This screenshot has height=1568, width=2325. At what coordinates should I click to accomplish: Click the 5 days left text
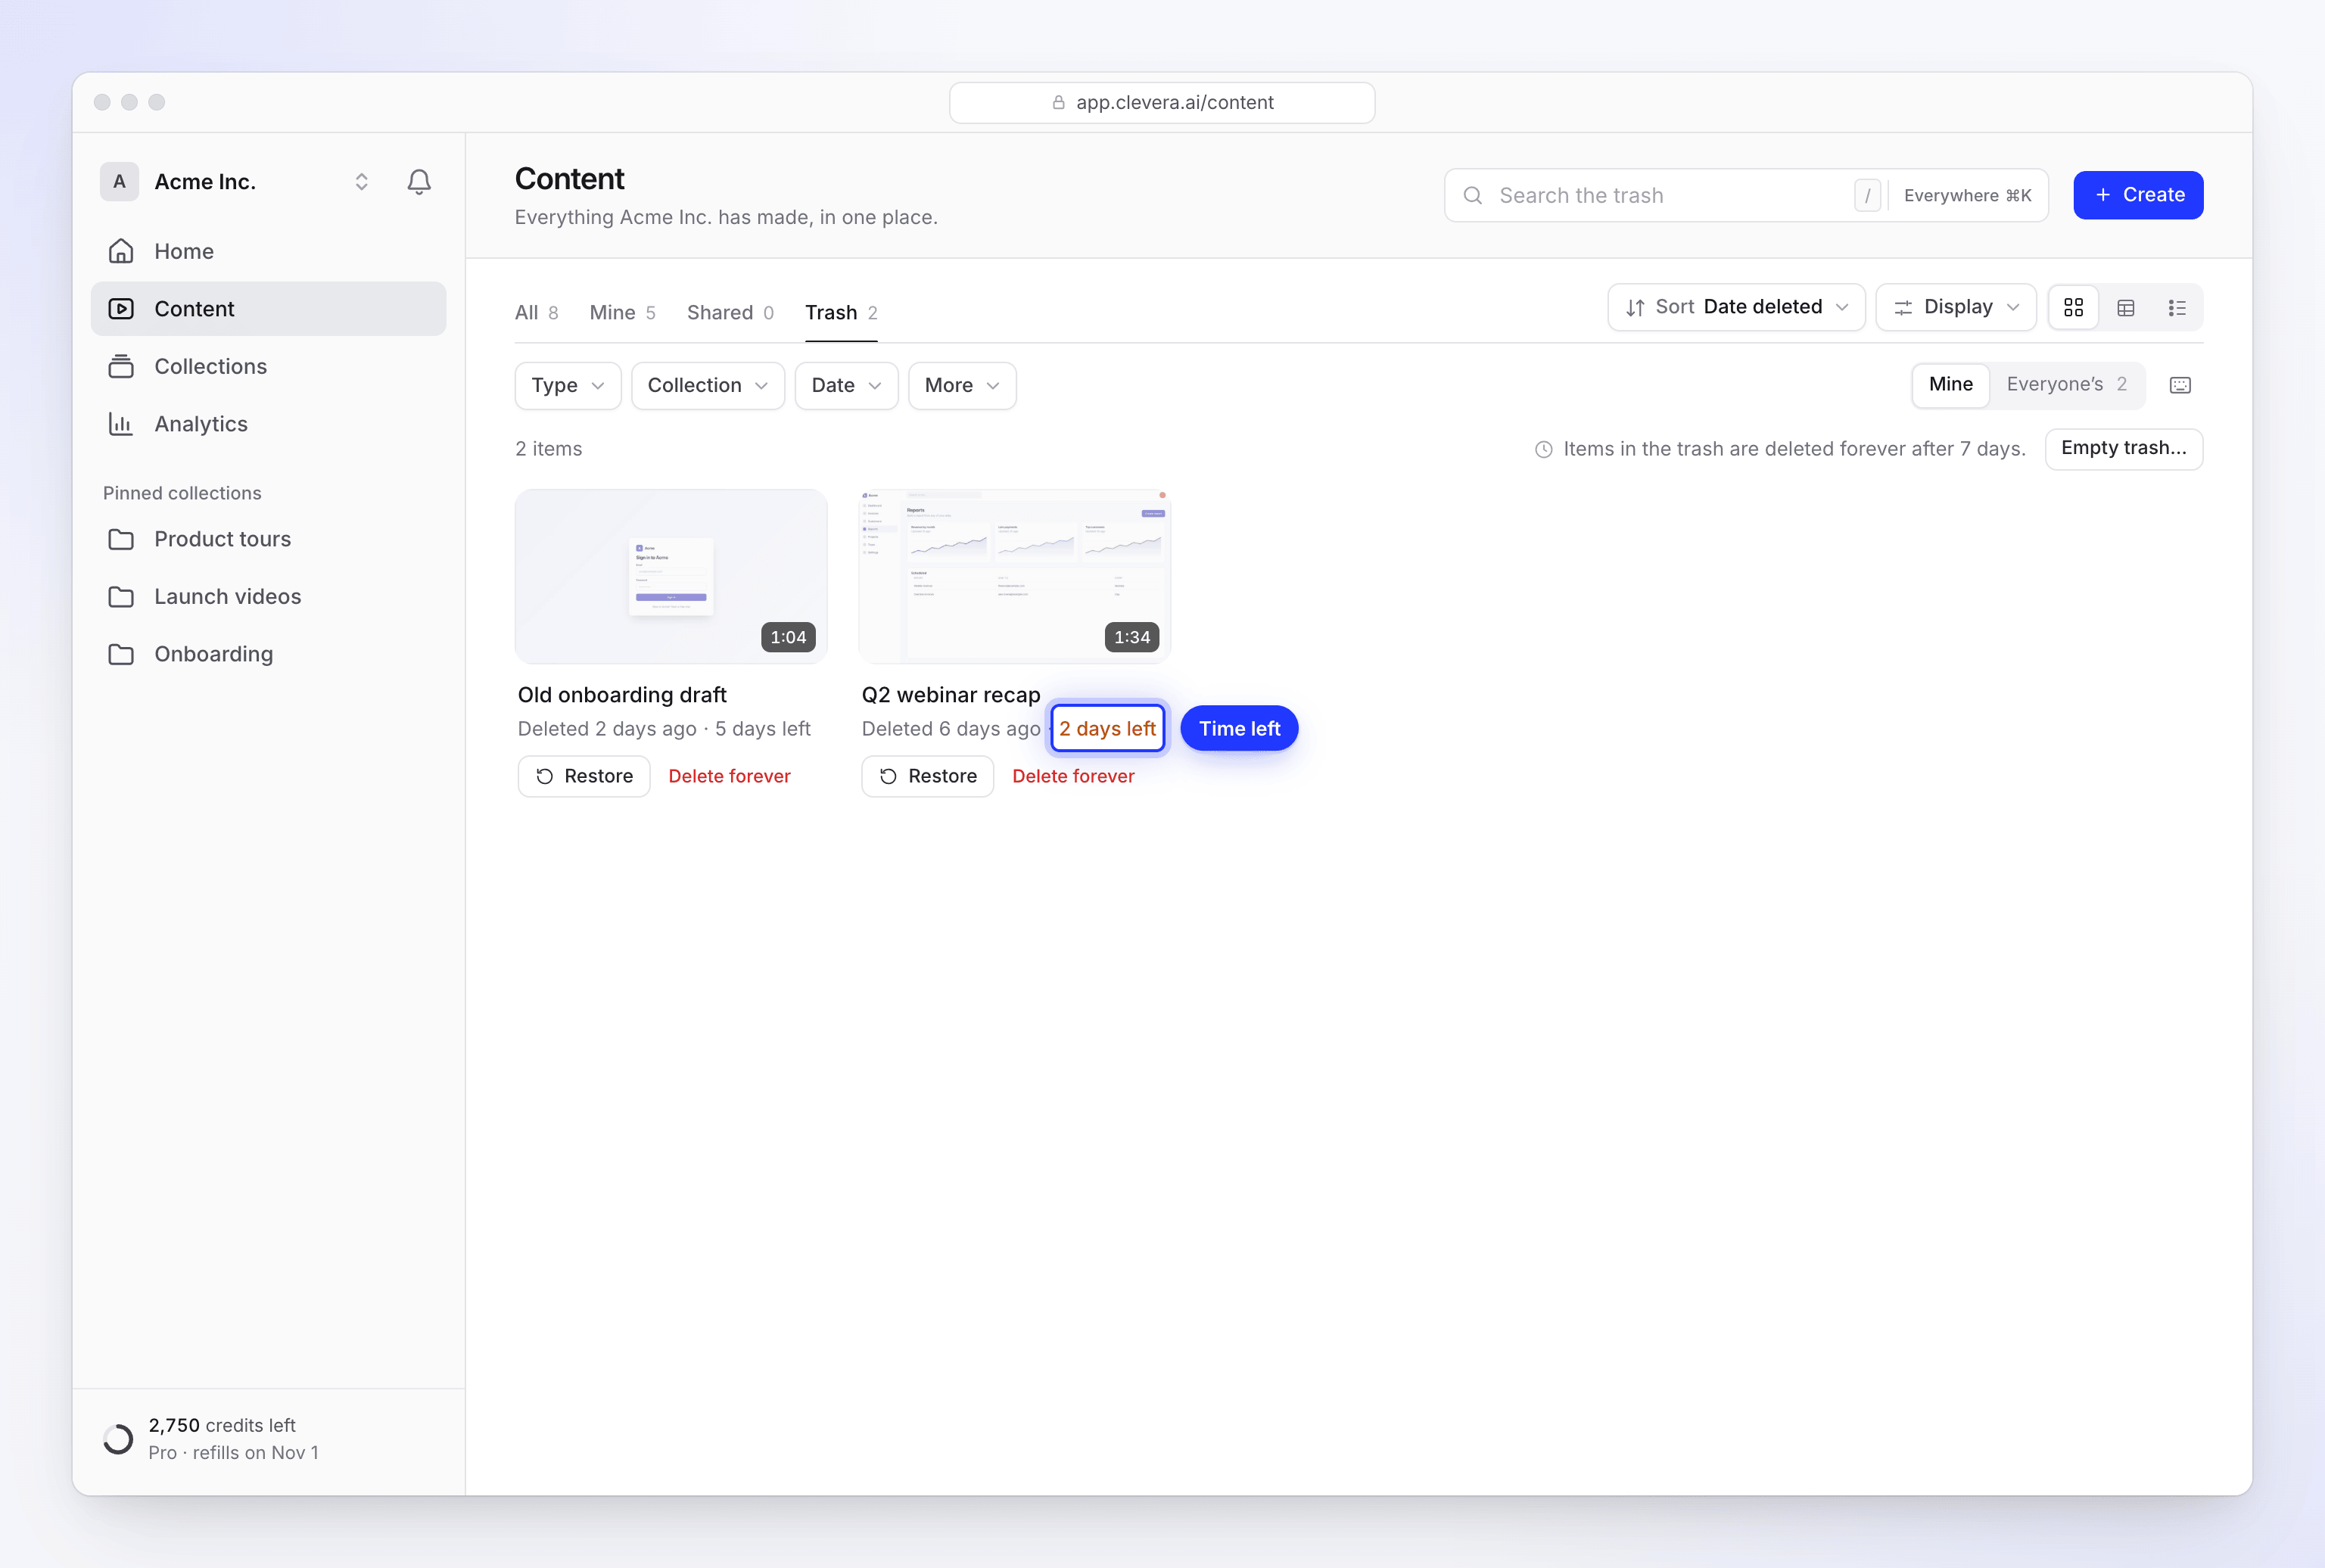[x=762, y=729]
